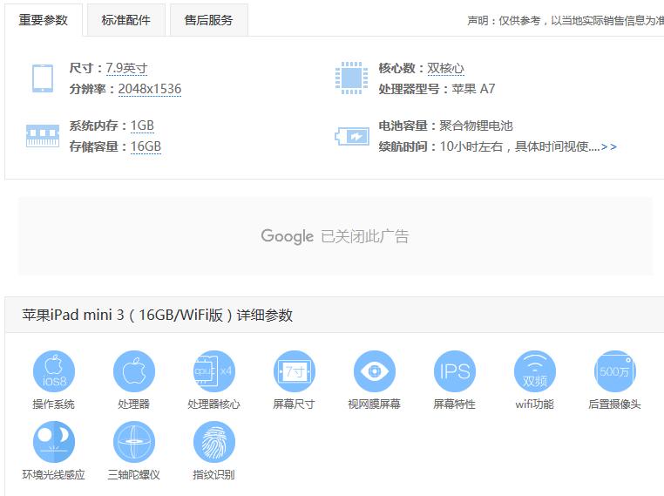This screenshot has height=496, width=664.
Task: Click the Google 已关闭此广告 ad area
Action: (x=335, y=236)
